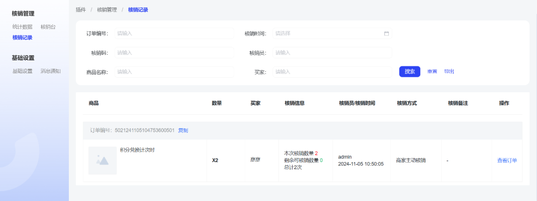Click the product image placeholder thumbnail
This screenshot has height=201, width=537.
[102, 160]
